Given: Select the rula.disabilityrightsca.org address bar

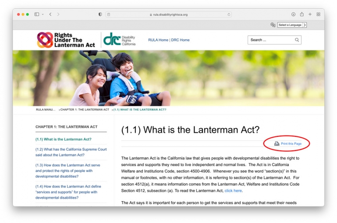Looking at the screenshot, I should pos(168,14).
